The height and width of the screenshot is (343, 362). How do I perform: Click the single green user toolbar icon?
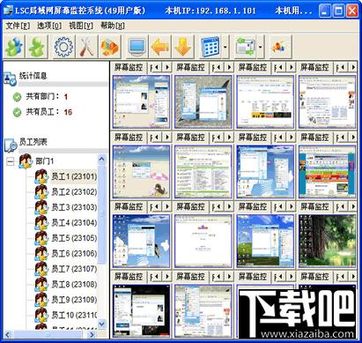point(37,47)
